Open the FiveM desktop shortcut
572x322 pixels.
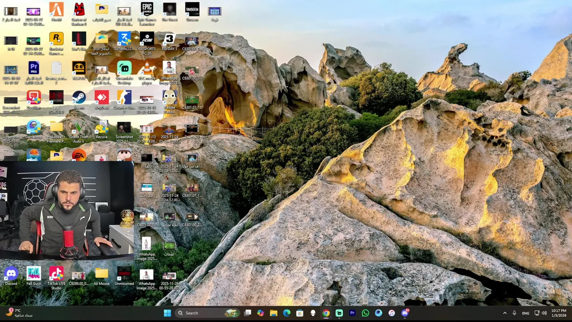(56, 12)
